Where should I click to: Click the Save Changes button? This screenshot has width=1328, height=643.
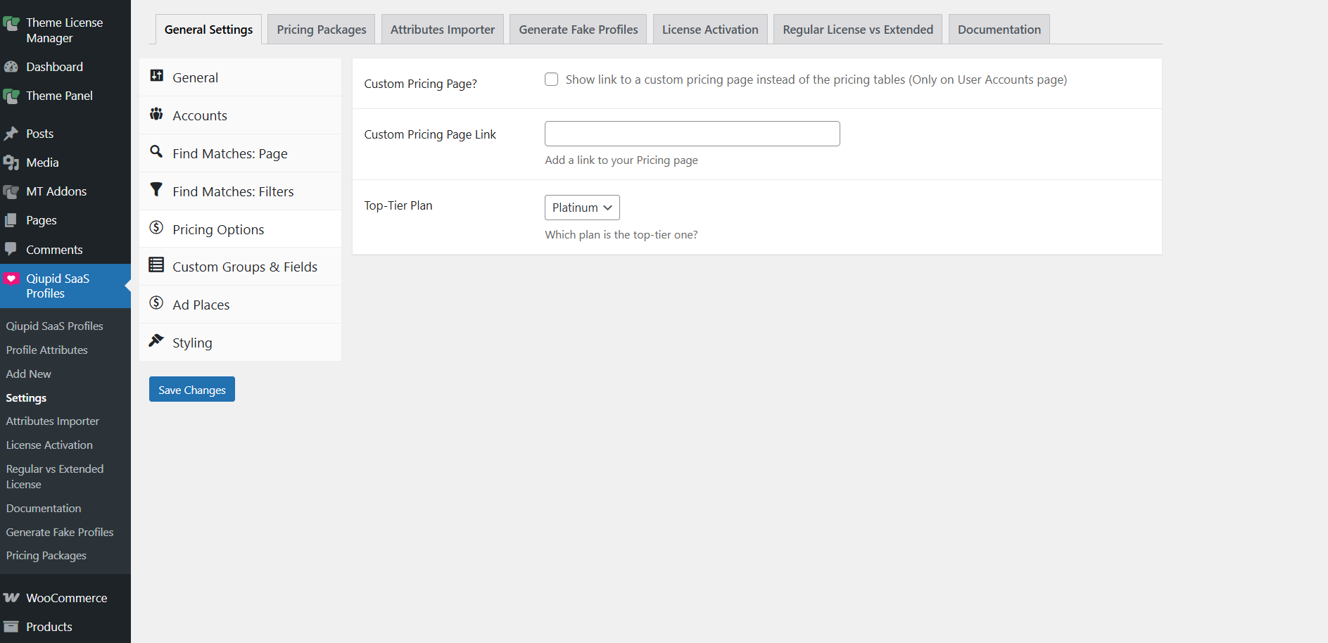pyautogui.click(x=191, y=389)
